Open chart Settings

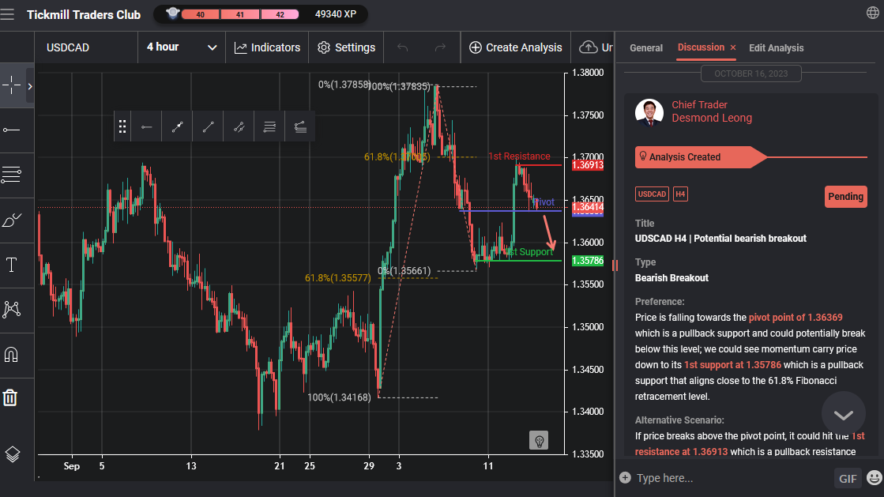pos(346,47)
